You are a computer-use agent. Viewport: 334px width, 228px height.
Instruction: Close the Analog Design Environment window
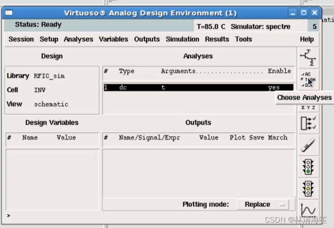(314, 13)
